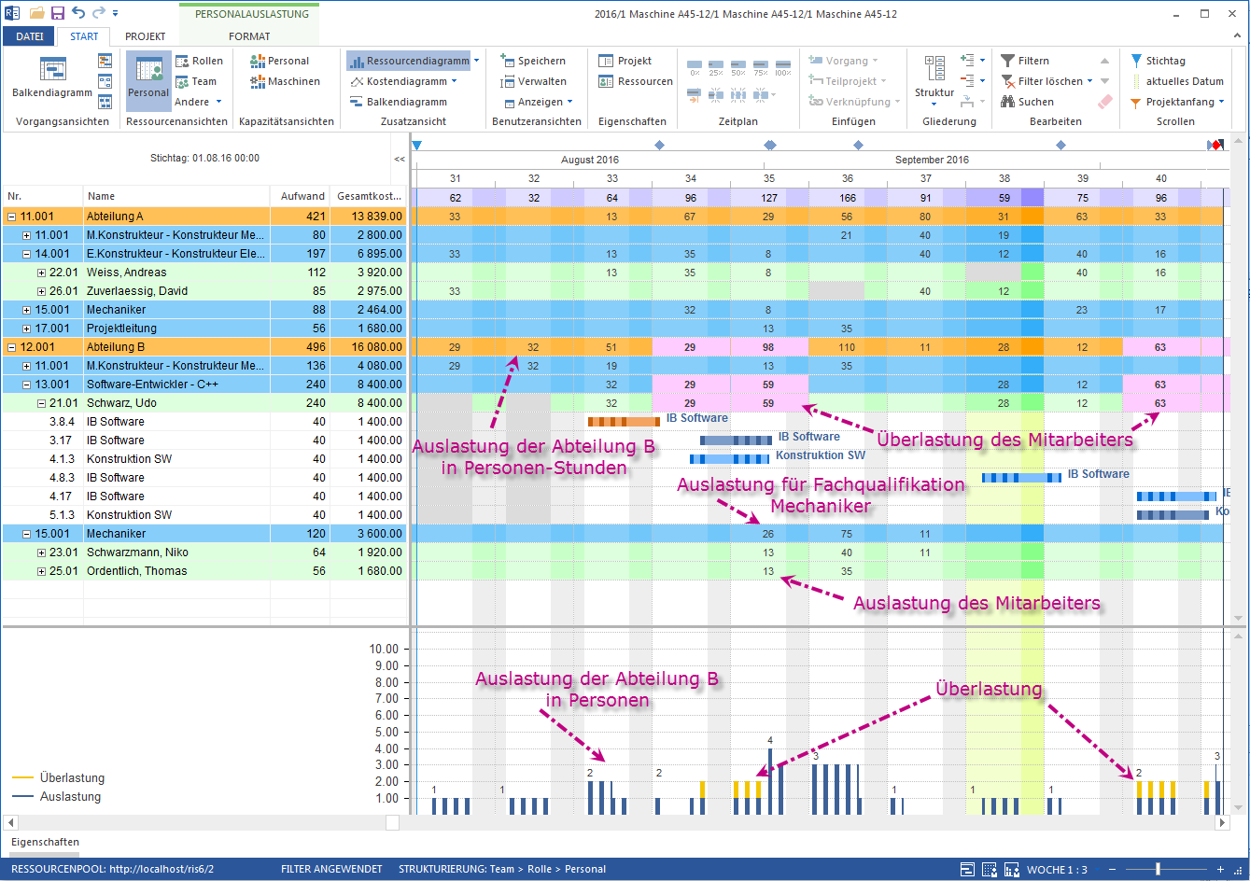The image size is (1250, 881).
Task: Open Filter löschen dropdown arrow
Action: (x=1089, y=81)
